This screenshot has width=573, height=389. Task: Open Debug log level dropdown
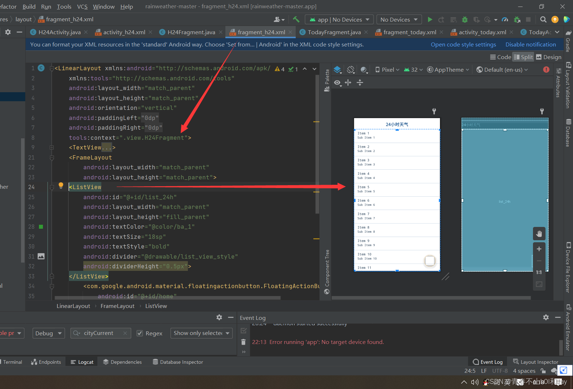[x=49, y=333]
